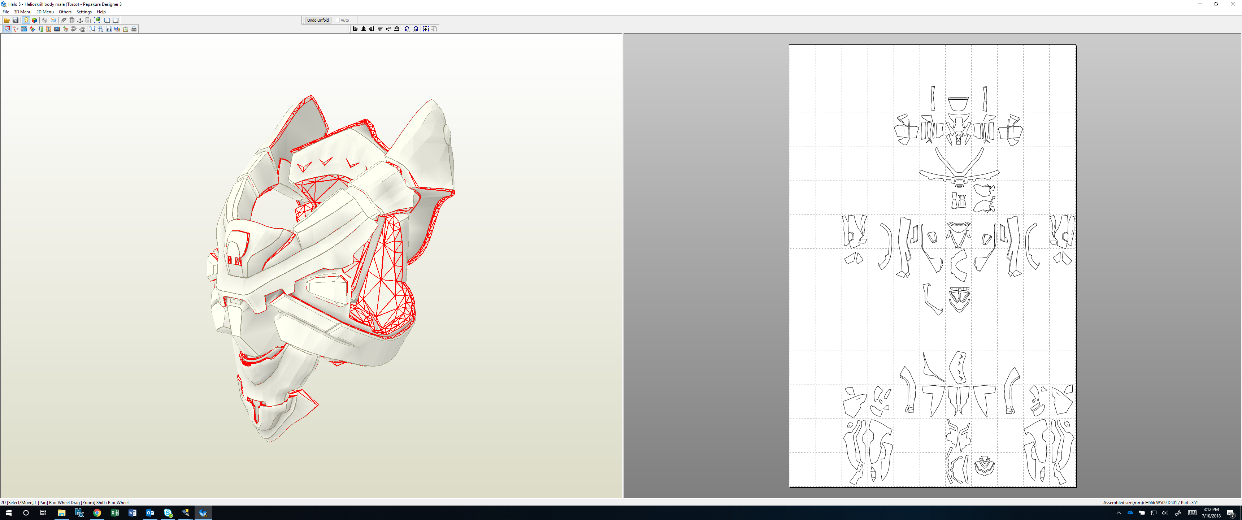Fit the 2D pattern to view
1242x520 pixels.
[x=92, y=29]
